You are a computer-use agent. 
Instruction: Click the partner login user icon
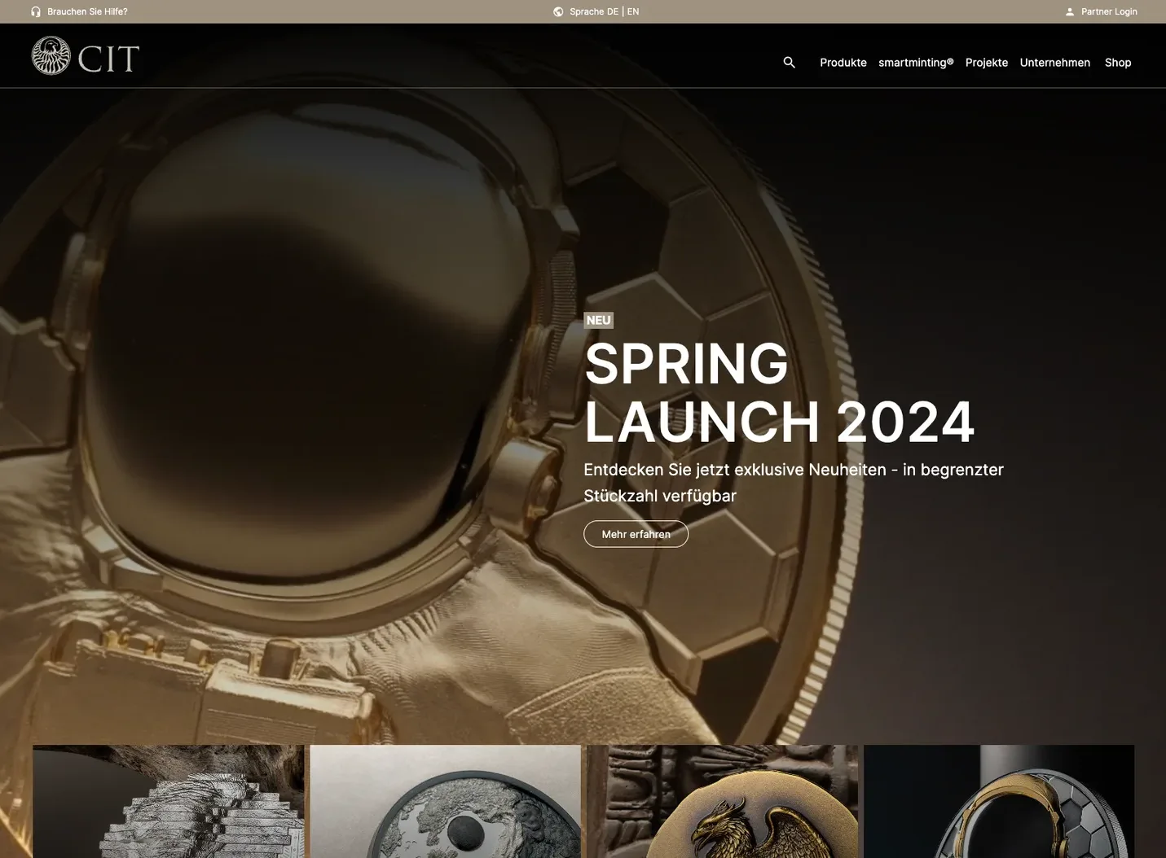pyautogui.click(x=1070, y=11)
